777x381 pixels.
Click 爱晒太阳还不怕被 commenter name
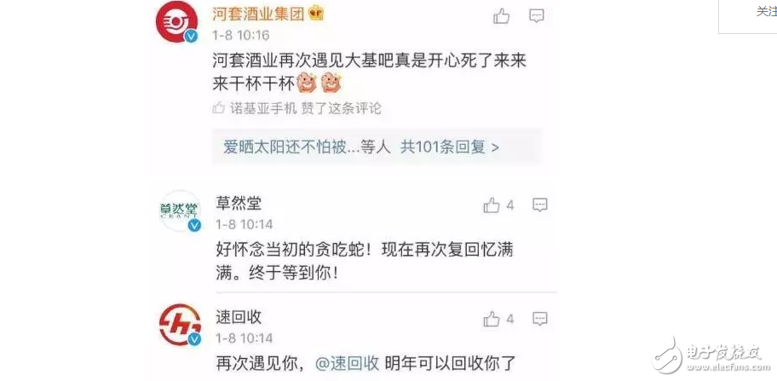click(x=285, y=147)
